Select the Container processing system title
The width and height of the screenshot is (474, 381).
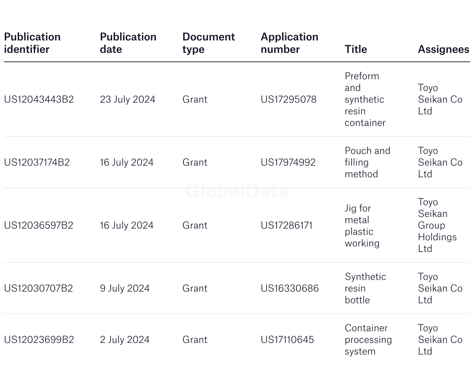(x=368, y=340)
